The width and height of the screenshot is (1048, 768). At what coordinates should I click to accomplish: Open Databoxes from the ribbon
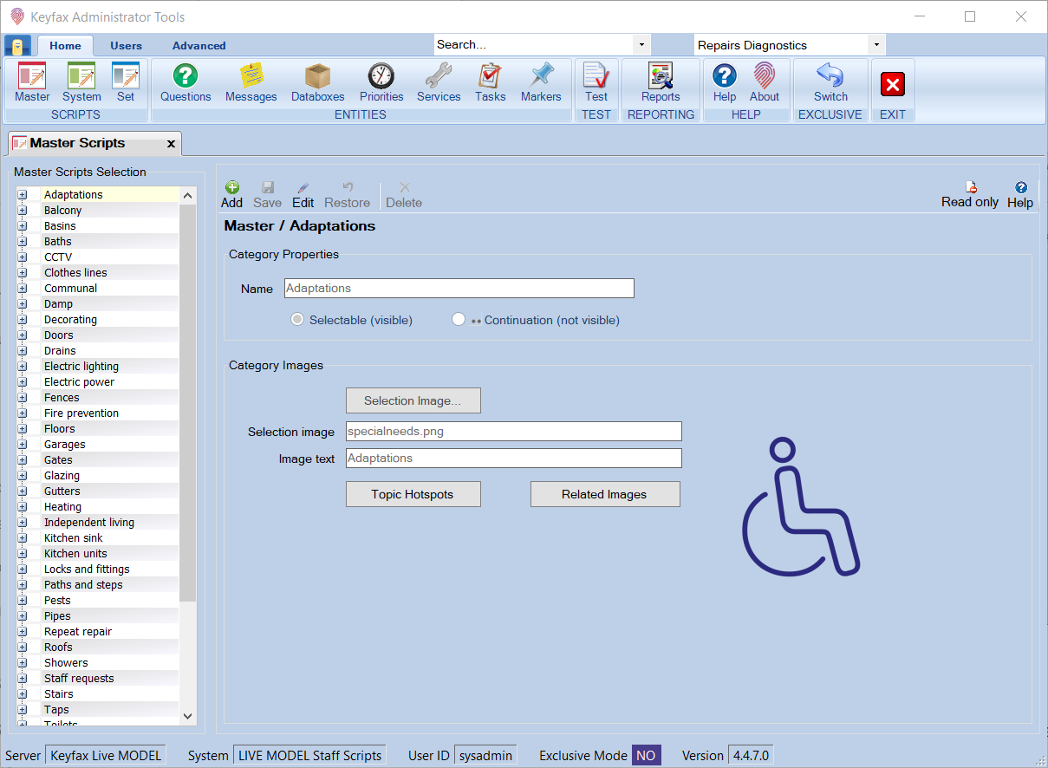click(317, 82)
